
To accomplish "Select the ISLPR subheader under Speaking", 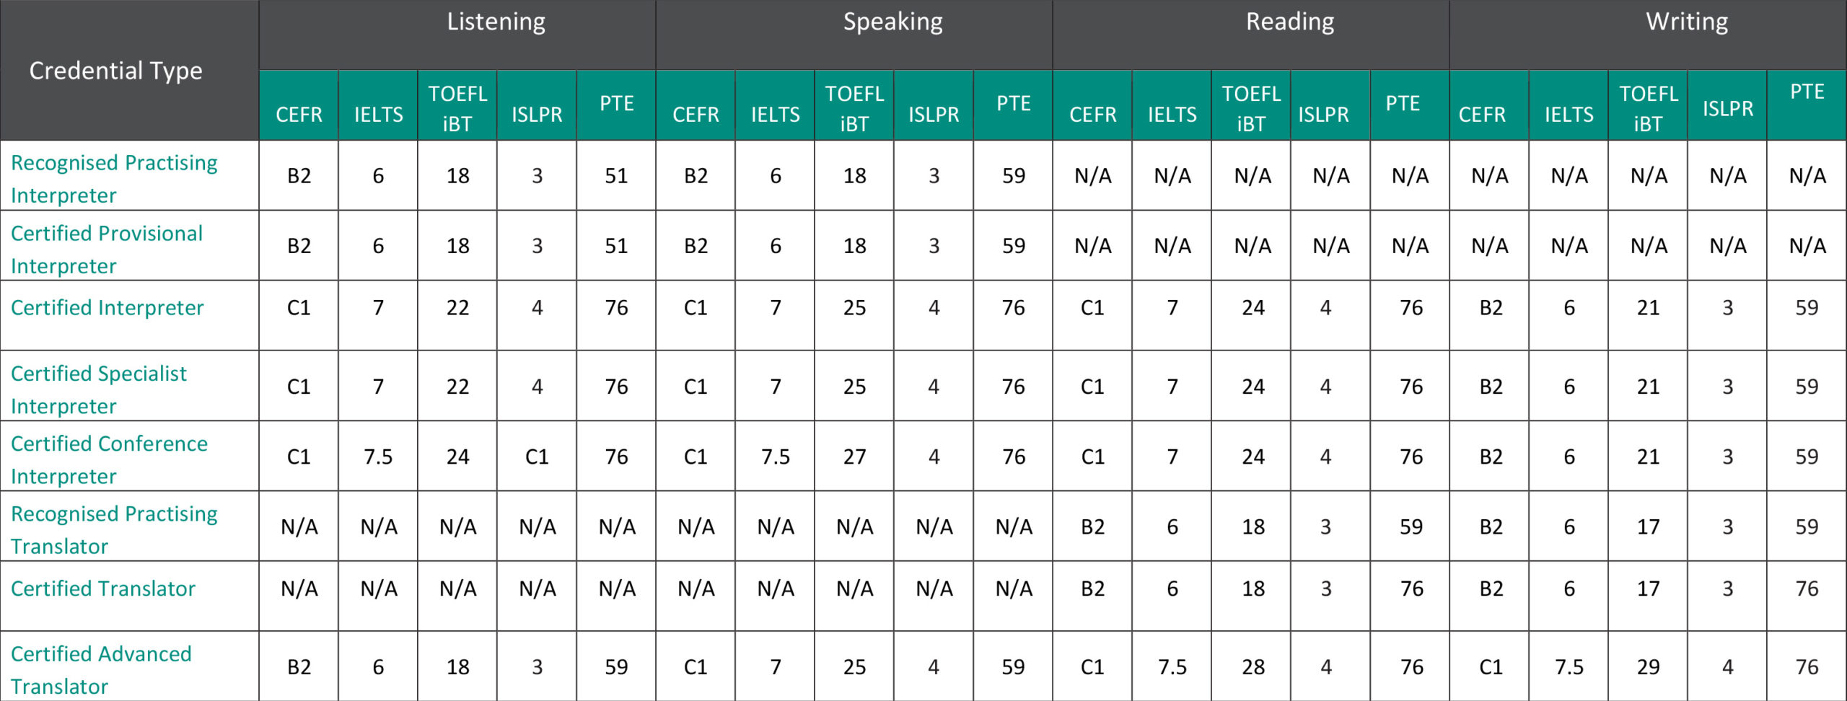I will [x=934, y=114].
